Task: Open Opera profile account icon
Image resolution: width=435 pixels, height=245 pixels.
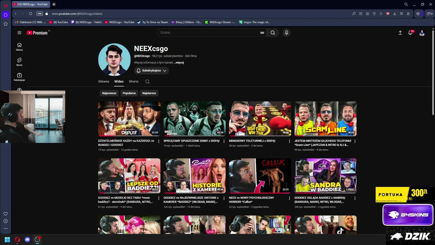Action: click(408, 14)
